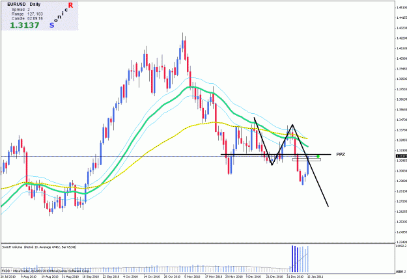Viewport: 407px width, 279px height.
Task: Click the 9 Dec 2010 date label
Action: 254,276
